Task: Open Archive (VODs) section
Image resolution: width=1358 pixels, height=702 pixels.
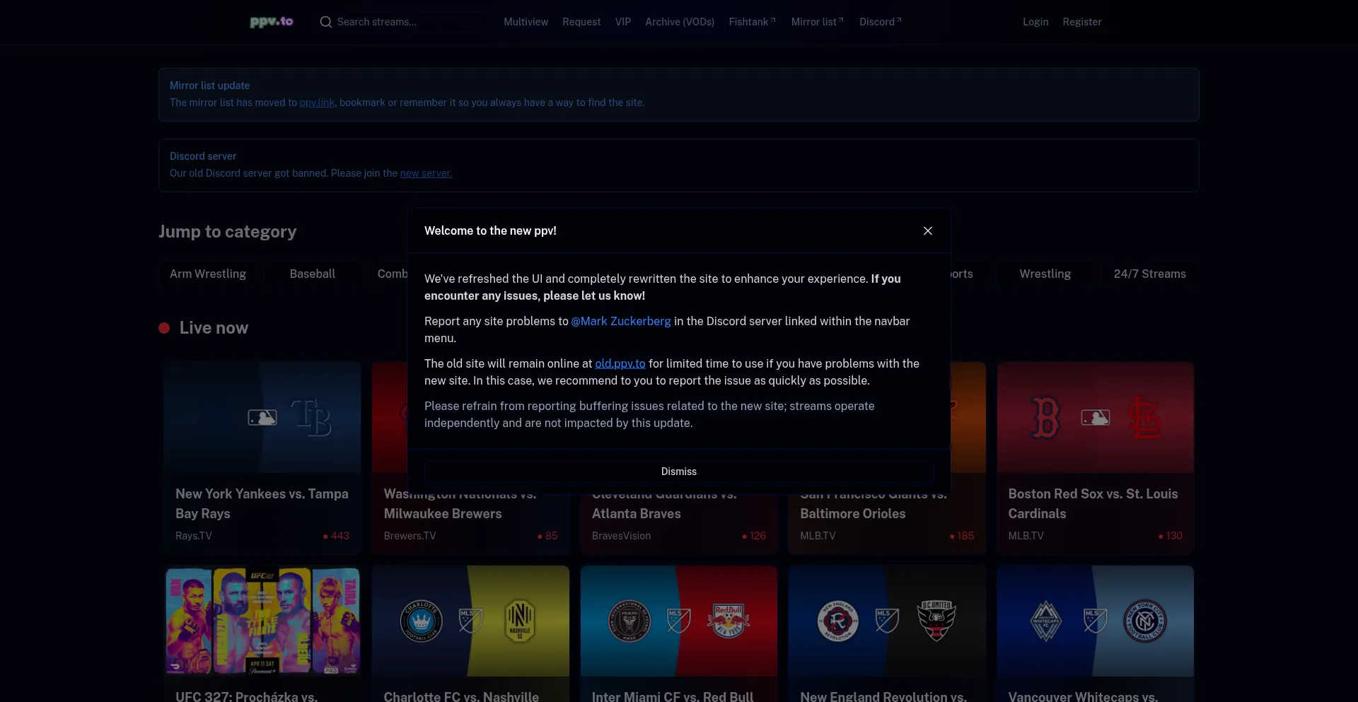Action: pyautogui.click(x=680, y=22)
